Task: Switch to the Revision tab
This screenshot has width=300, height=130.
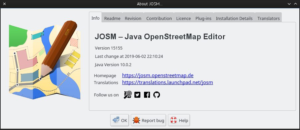Action: pos(133,18)
